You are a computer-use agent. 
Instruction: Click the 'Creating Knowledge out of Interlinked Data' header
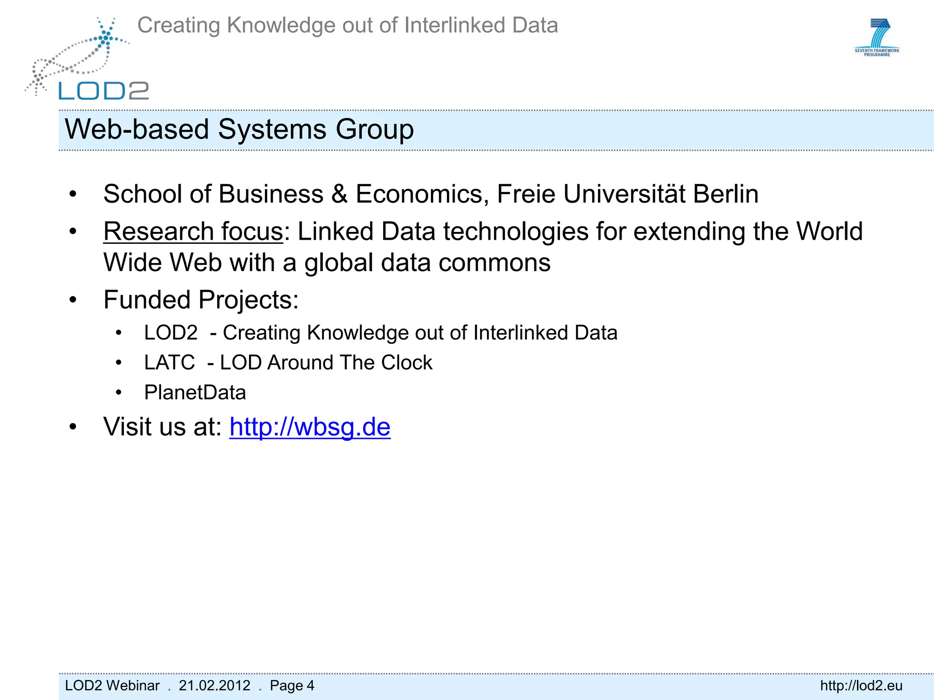[348, 26]
